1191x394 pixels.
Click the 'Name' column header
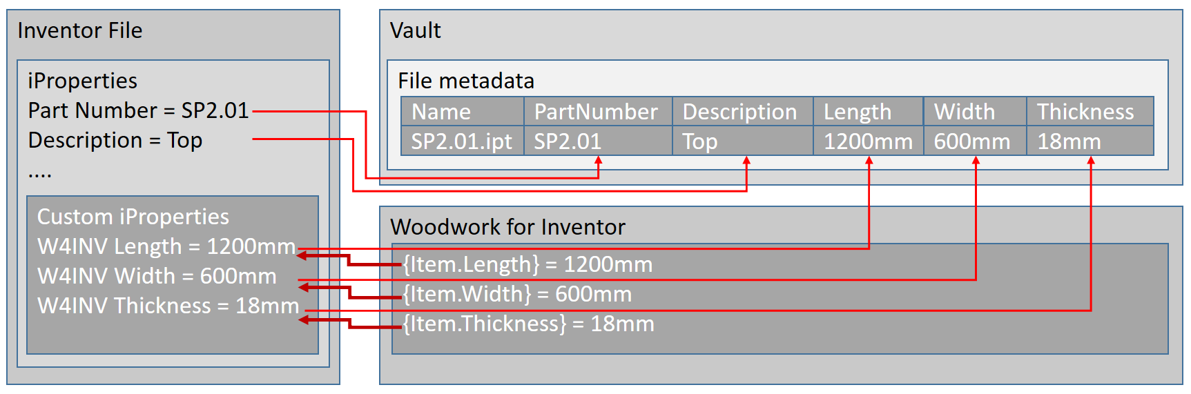point(462,111)
